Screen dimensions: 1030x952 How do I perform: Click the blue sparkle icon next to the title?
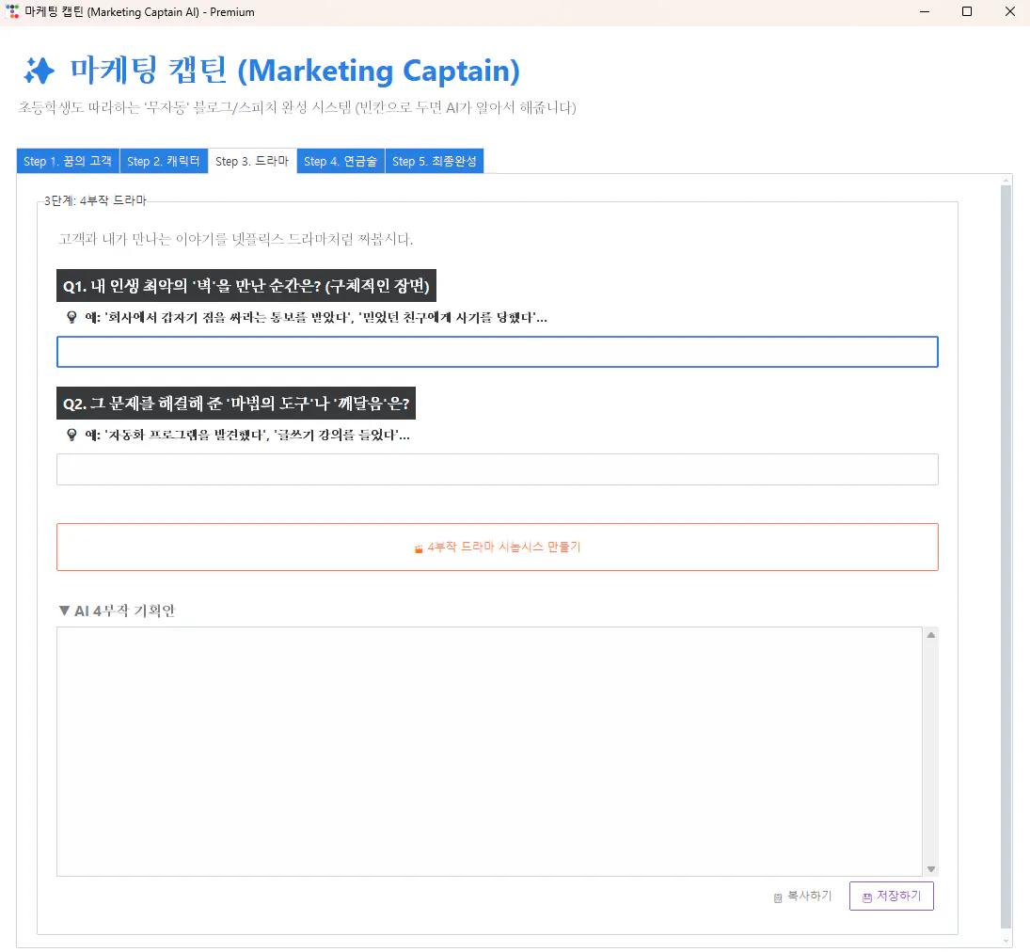click(39, 71)
